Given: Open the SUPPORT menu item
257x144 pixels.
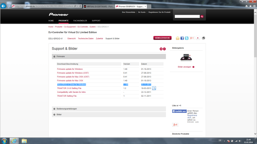Looking at the screenshot, I should pos(96,21).
